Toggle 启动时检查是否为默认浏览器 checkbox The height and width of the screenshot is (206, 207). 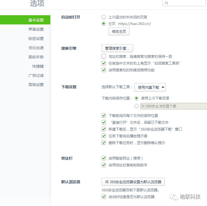104,197
